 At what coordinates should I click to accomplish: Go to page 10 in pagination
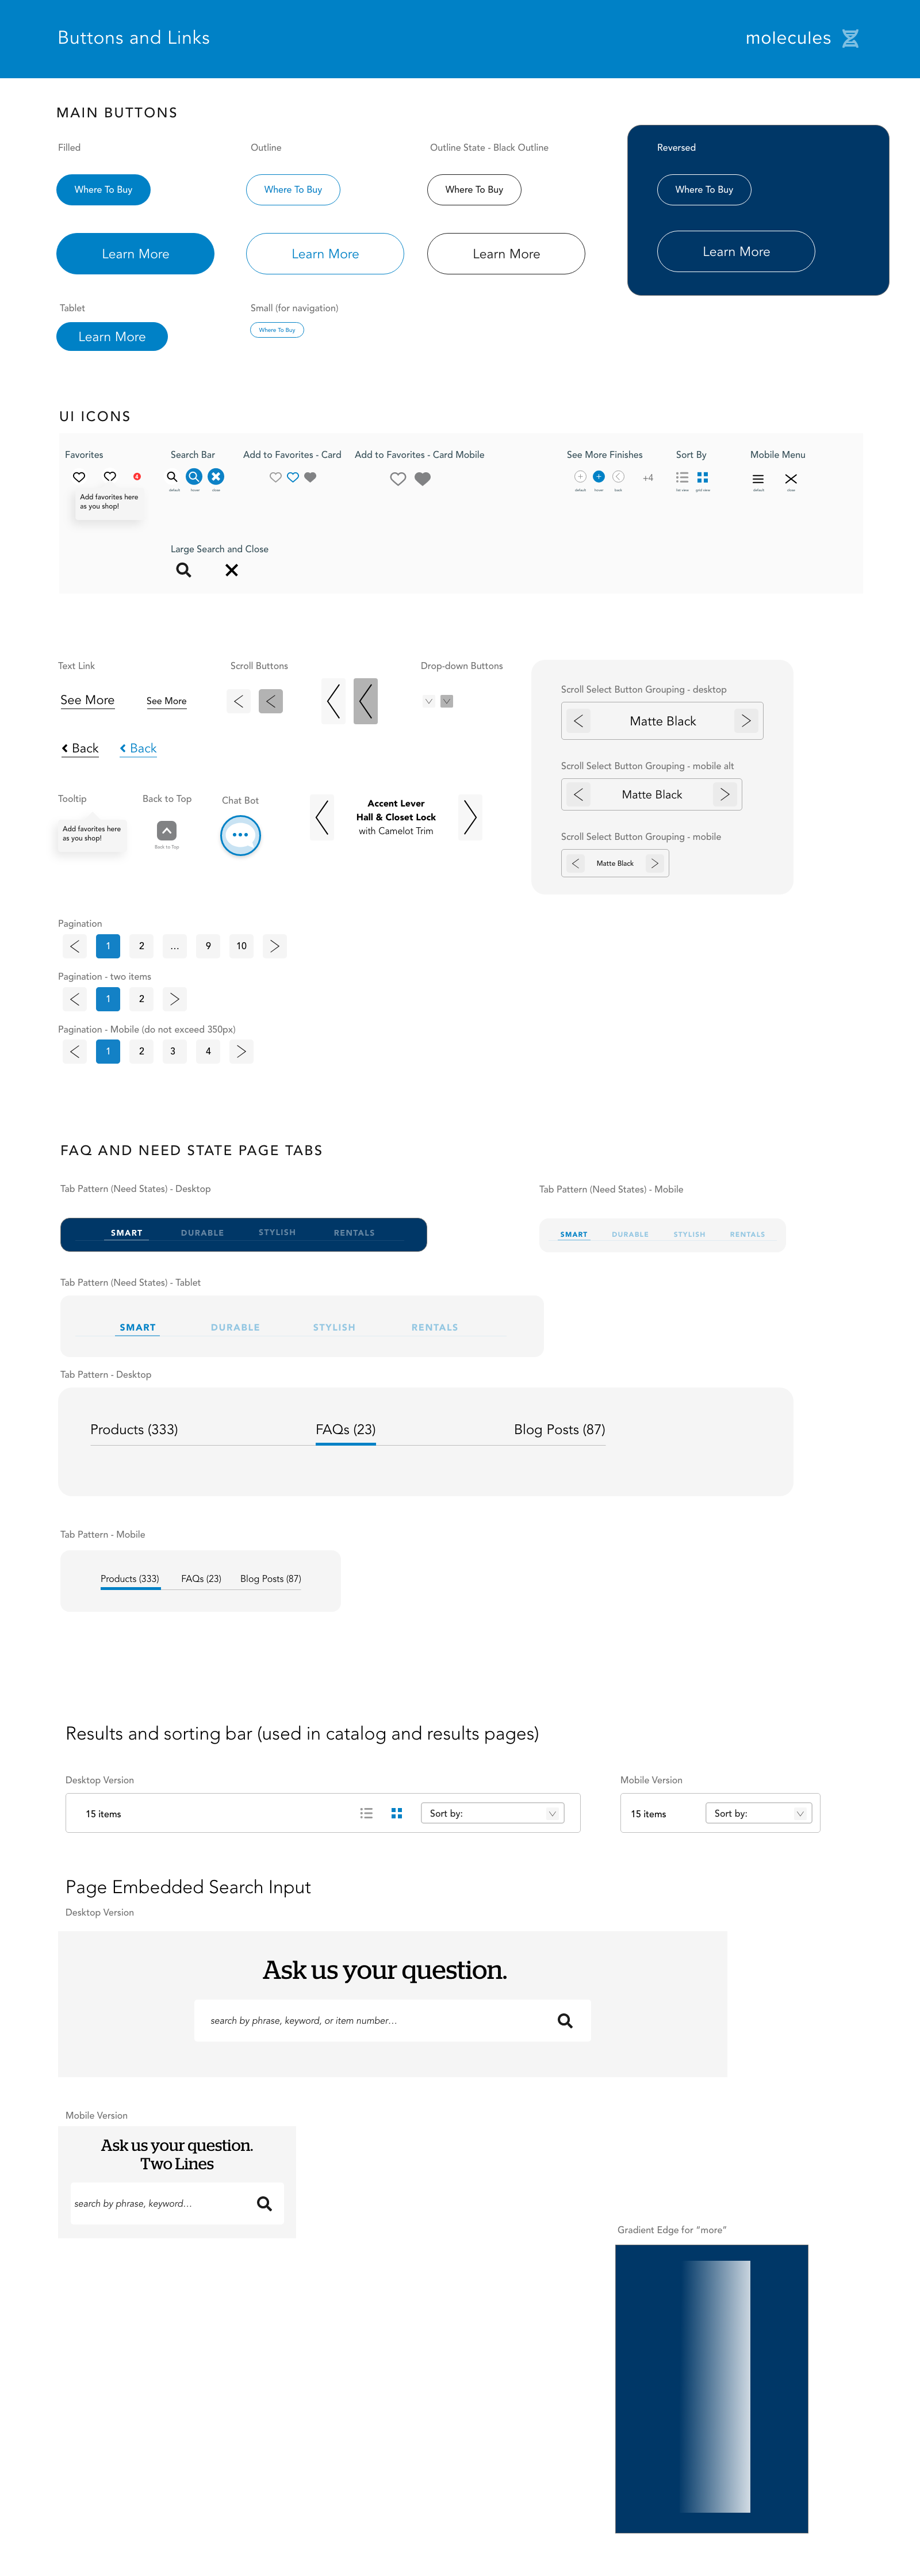tap(241, 946)
